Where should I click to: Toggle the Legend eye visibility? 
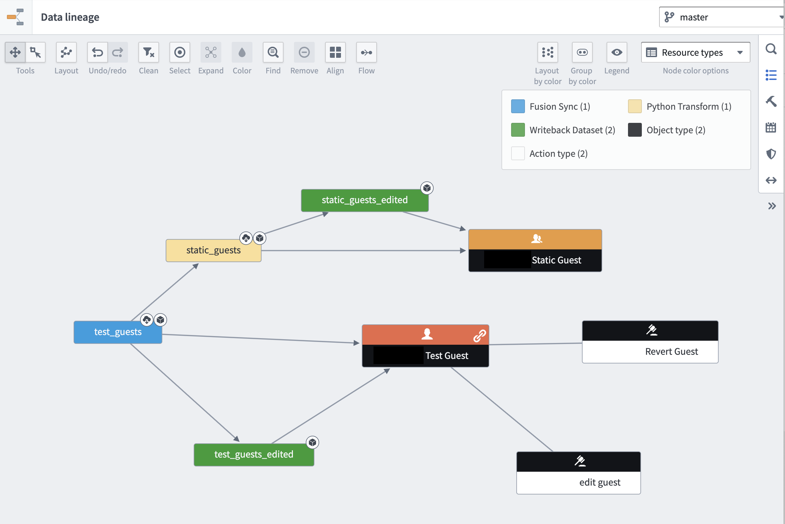pyautogui.click(x=617, y=53)
